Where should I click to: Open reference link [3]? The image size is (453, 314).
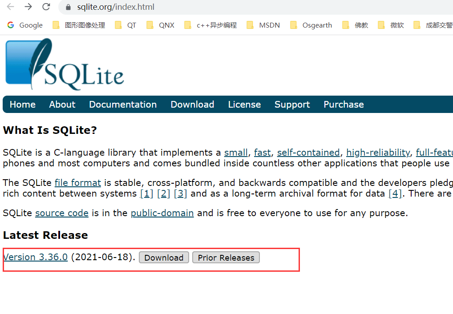click(x=181, y=193)
